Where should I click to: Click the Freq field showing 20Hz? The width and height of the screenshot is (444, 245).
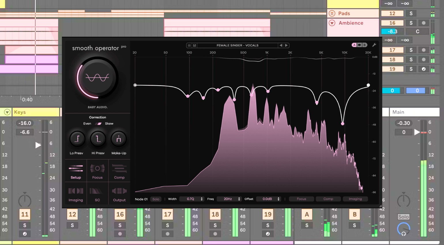point(228,199)
